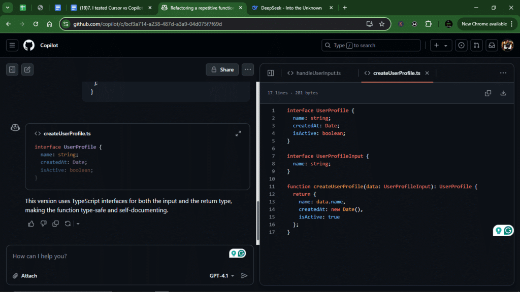Copy the createUserProfile.ts file contents
Image resolution: width=520 pixels, height=292 pixels.
[488, 93]
